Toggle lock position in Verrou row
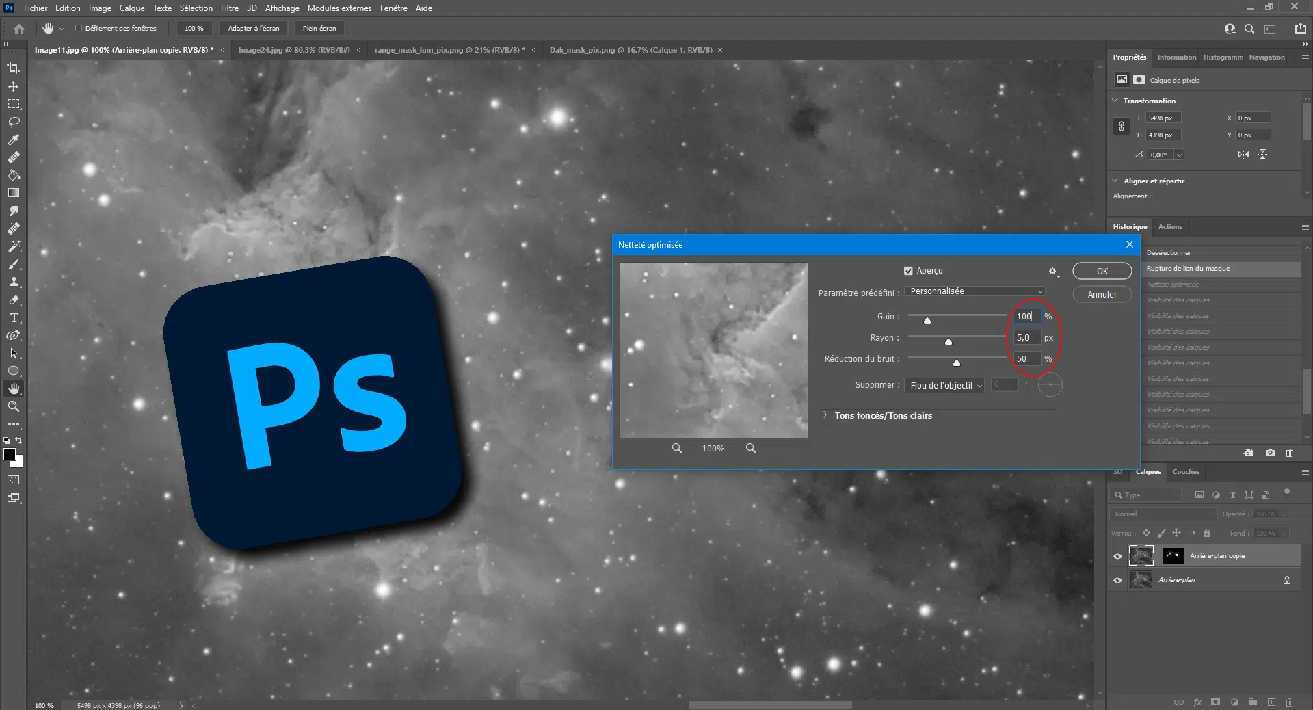Viewport: 1313px width, 710px height. click(x=1176, y=533)
